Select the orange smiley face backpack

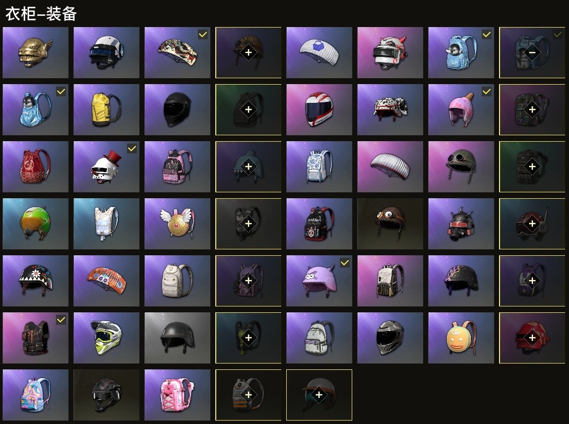[x=461, y=338]
